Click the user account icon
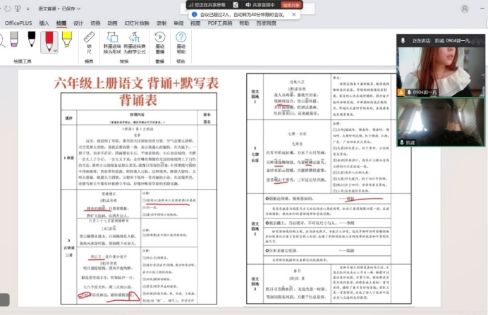 click(465, 8)
